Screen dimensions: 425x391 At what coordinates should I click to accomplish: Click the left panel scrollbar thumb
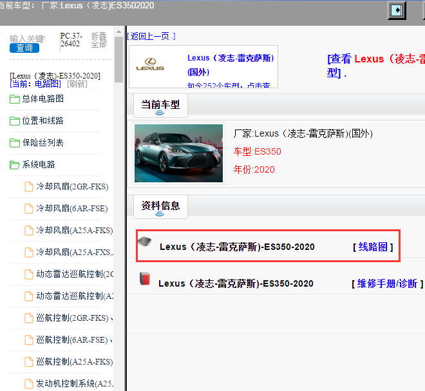coord(118,59)
